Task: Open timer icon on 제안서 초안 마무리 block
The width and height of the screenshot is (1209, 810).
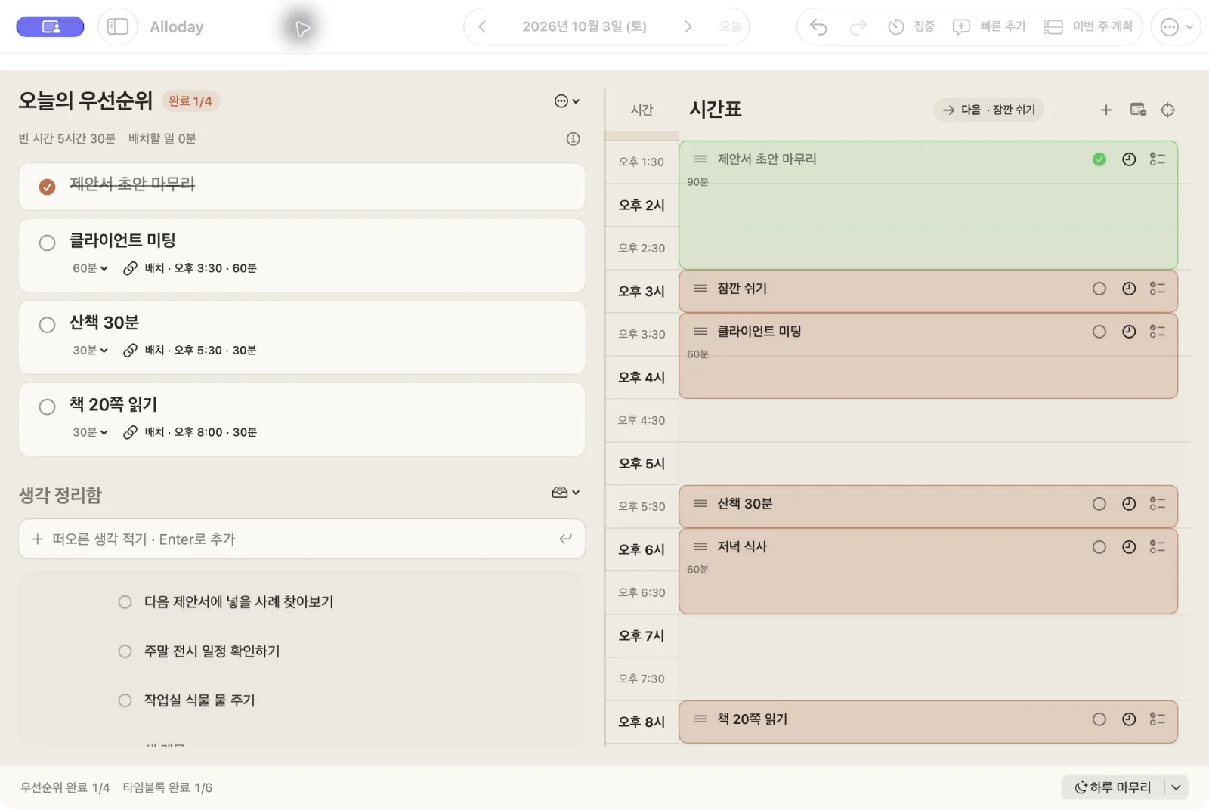Action: (1129, 159)
